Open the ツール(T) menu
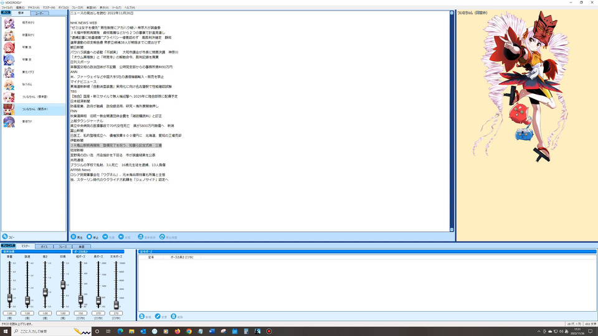Viewport: 598px width, 336px height. (x=116, y=7)
